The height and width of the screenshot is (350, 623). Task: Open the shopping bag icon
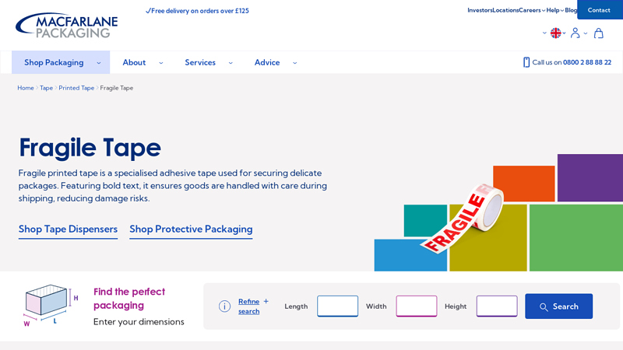599,33
